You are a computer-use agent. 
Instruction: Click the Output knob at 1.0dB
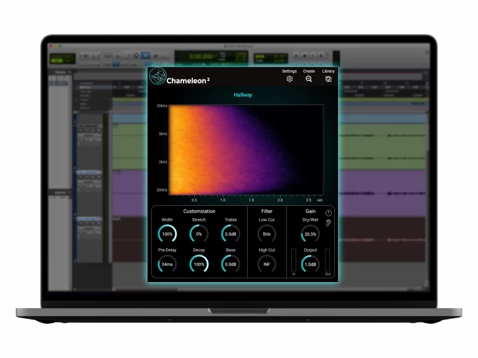click(x=311, y=264)
